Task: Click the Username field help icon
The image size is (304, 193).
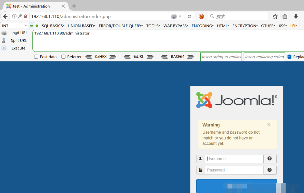Action: pyautogui.click(x=270, y=159)
